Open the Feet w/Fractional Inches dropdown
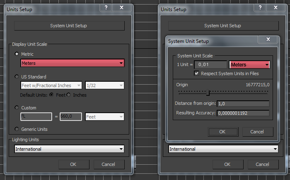This screenshot has width=290, height=180. (51, 85)
